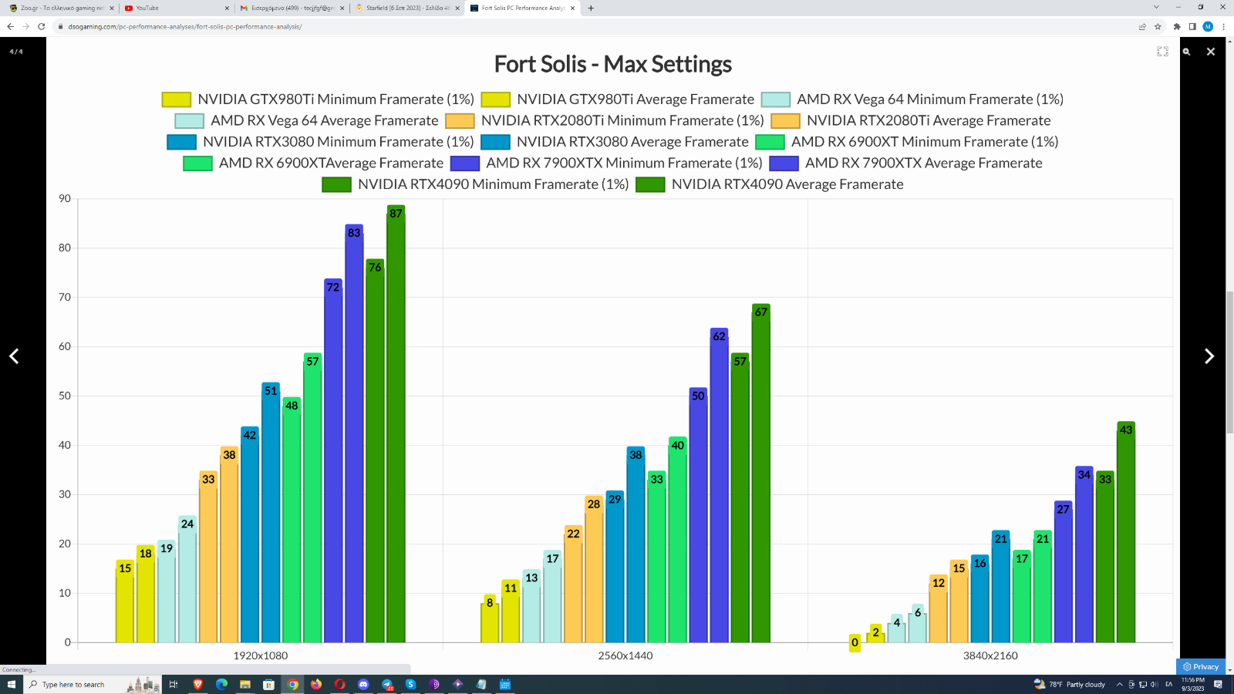This screenshot has width=1234, height=694.
Task: Click the Privacy settings button
Action: pyautogui.click(x=1201, y=667)
